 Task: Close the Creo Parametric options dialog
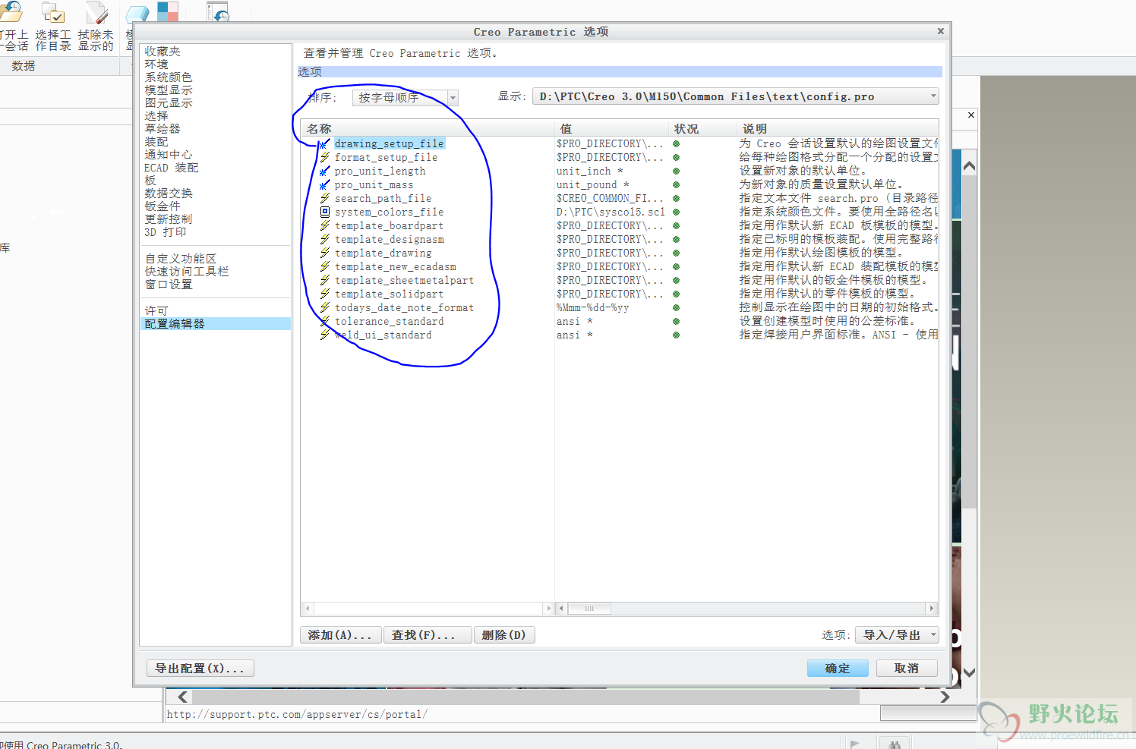pos(941,31)
